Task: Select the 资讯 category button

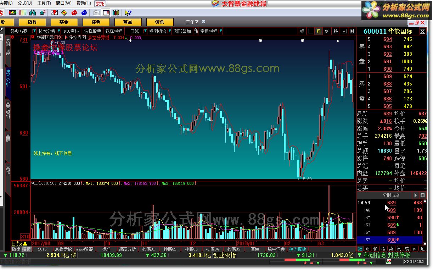Action: pyautogui.click(x=160, y=22)
